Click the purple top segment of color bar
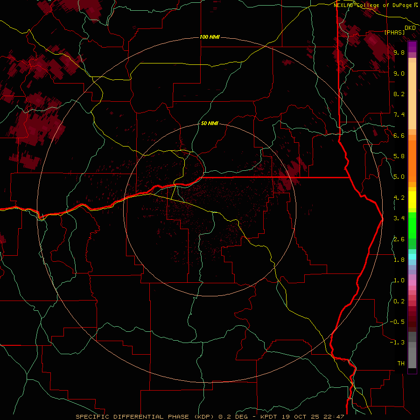 (412, 47)
